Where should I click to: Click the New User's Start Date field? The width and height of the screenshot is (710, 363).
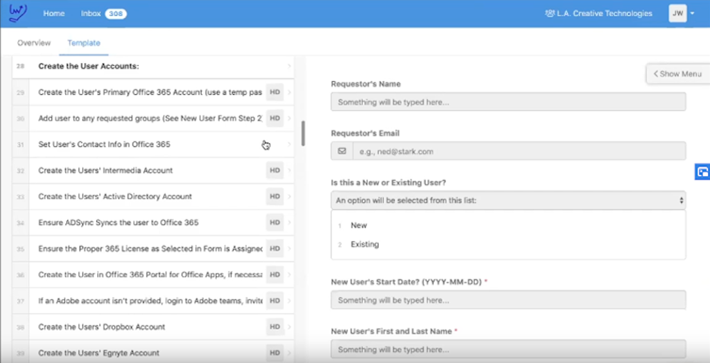point(508,300)
